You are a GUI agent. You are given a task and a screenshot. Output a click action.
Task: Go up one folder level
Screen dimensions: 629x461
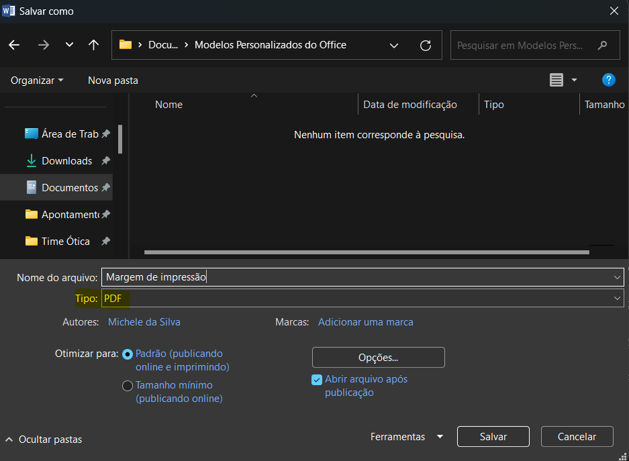(x=93, y=45)
